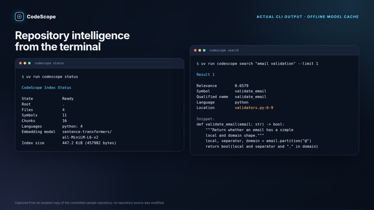374x210 pixels.
Task: Click red dot in codescope search window
Action: (x=195, y=50)
